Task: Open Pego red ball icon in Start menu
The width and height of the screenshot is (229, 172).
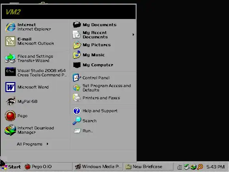Action: pyautogui.click(x=10, y=115)
